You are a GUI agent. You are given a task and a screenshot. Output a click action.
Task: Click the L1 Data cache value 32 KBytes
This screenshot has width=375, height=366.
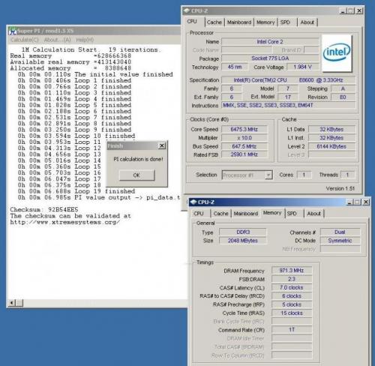(x=331, y=129)
